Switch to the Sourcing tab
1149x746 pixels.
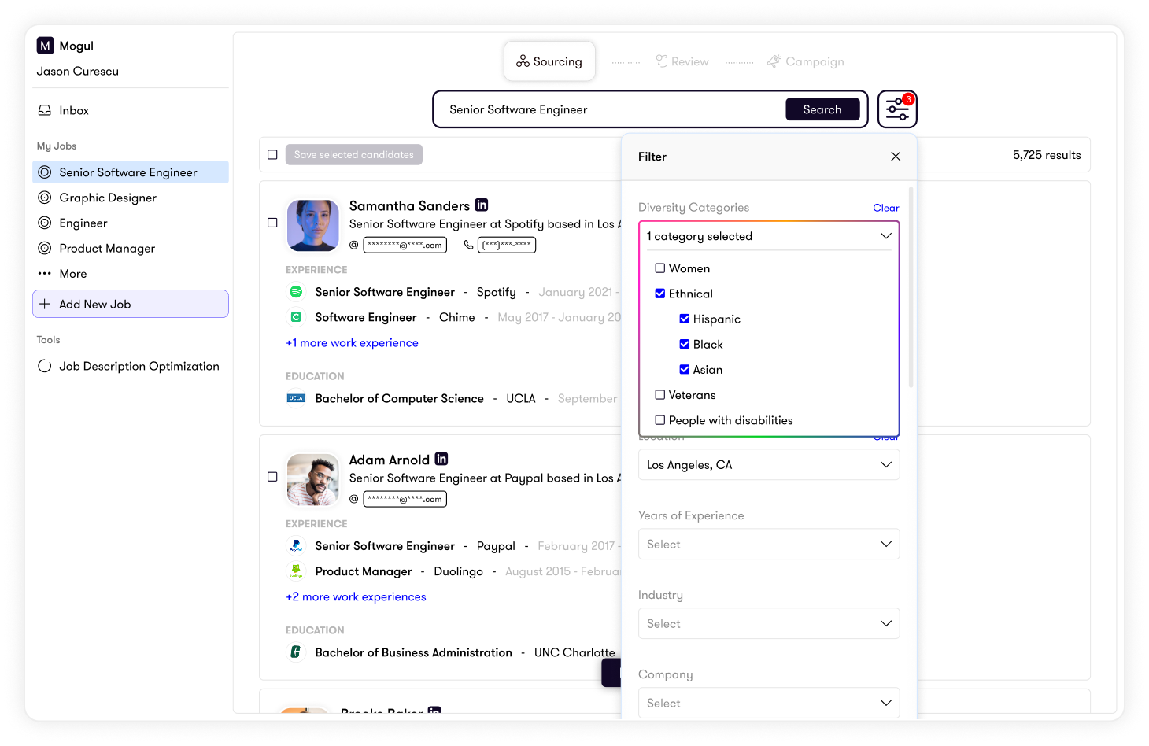(x=549, y=61)
